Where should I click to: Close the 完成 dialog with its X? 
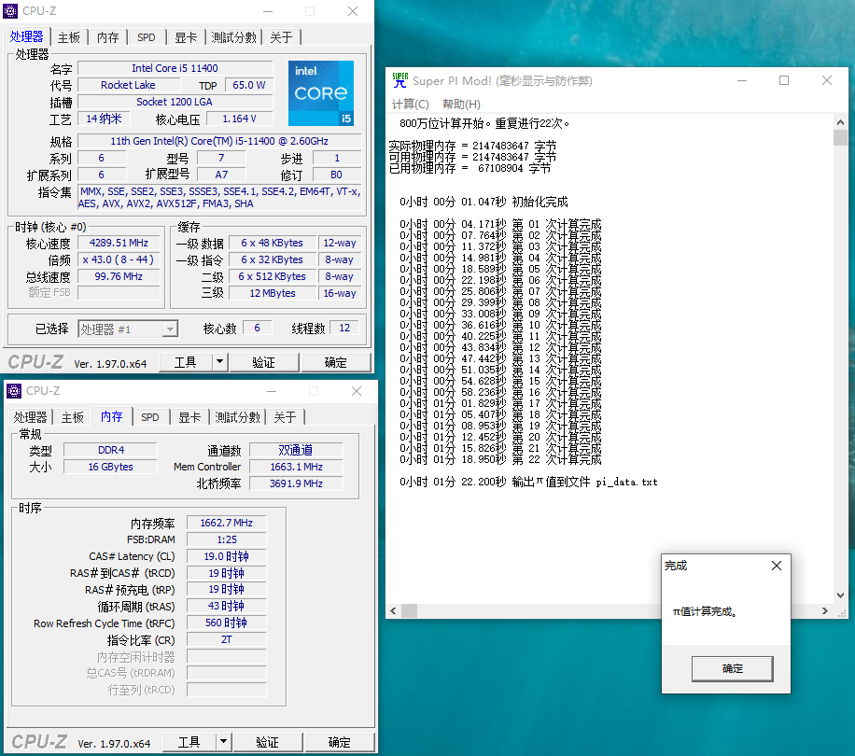pos(777,566)
